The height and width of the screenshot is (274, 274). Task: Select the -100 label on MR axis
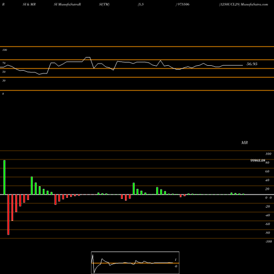click(x=269, y=242)
